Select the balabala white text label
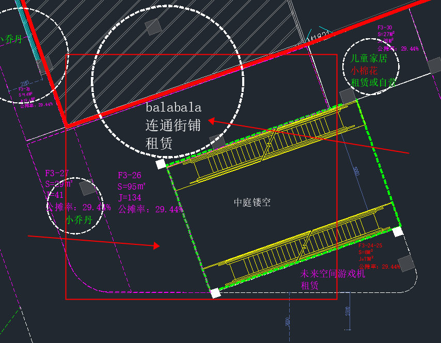This screenshot has height=343, width=441. (173, 108)
